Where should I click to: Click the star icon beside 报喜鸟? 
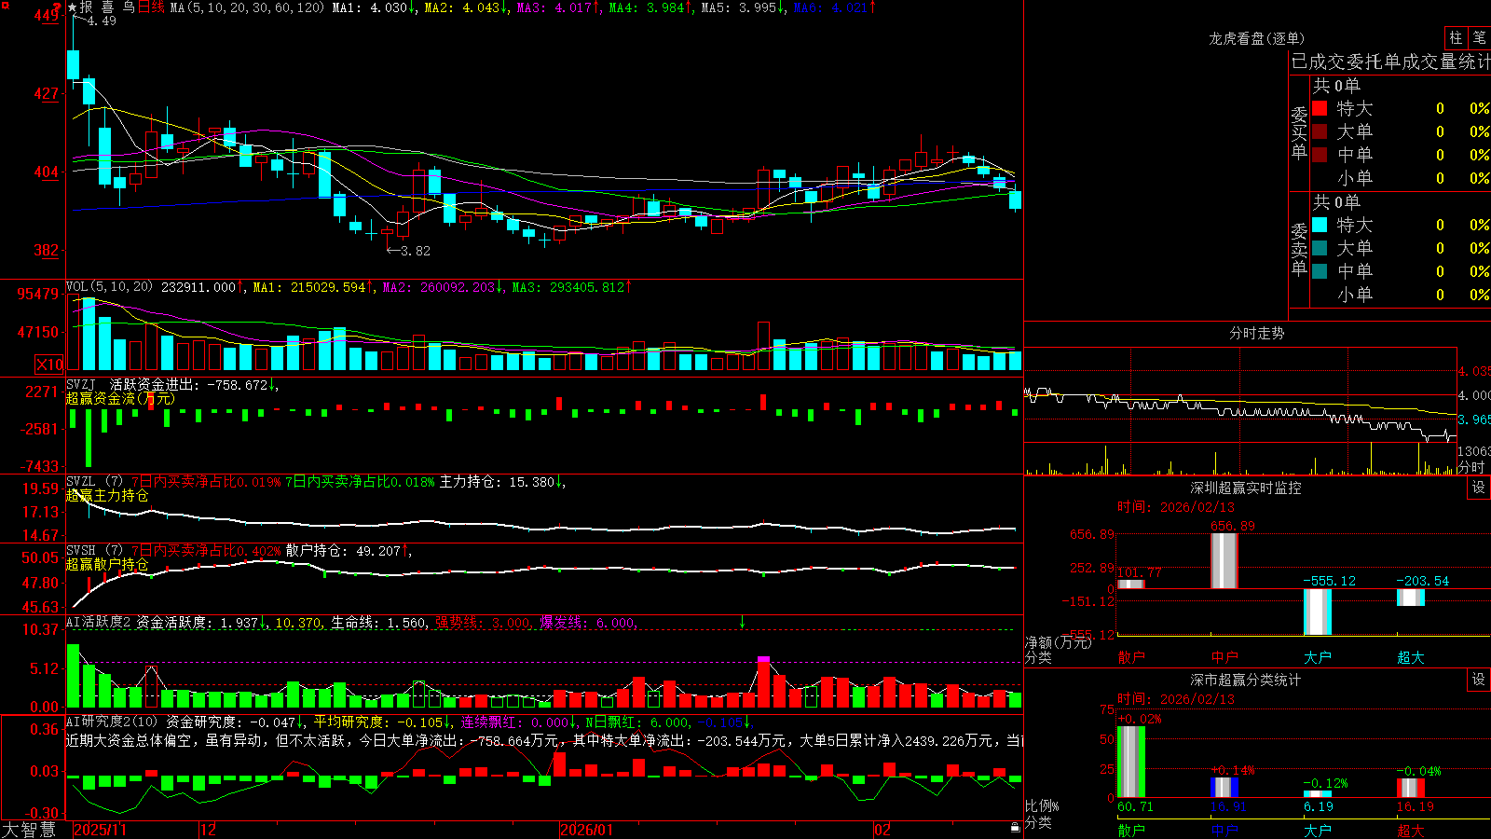coord(72,7)
